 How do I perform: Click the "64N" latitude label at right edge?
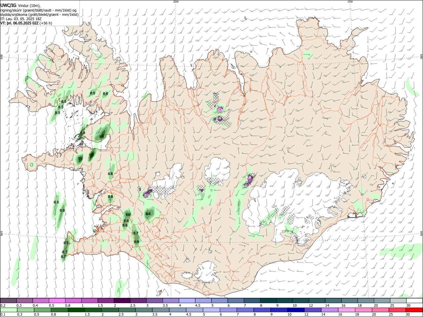click(421, 233)
